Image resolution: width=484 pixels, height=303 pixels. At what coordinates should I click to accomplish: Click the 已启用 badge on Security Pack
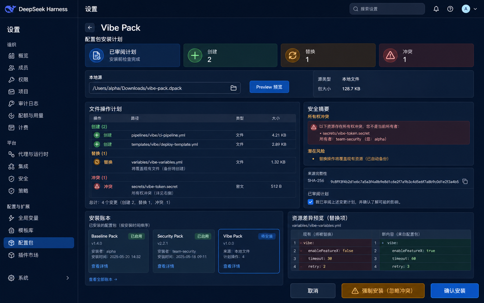(203, 236)
